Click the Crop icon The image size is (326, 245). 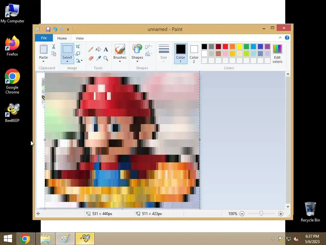78,47
